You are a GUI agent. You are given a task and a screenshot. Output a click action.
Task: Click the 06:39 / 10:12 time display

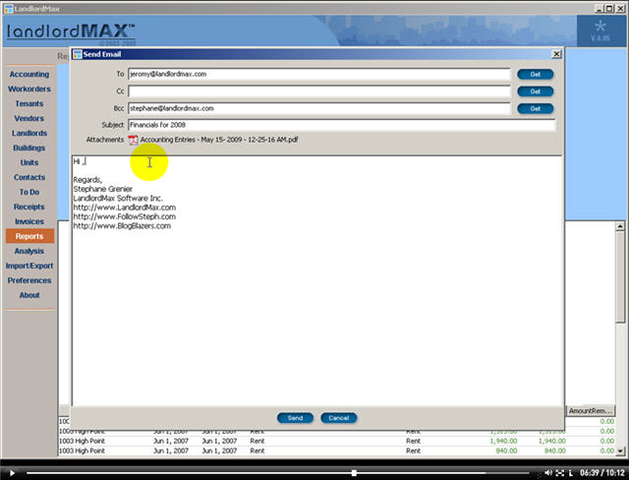[602, 473]
